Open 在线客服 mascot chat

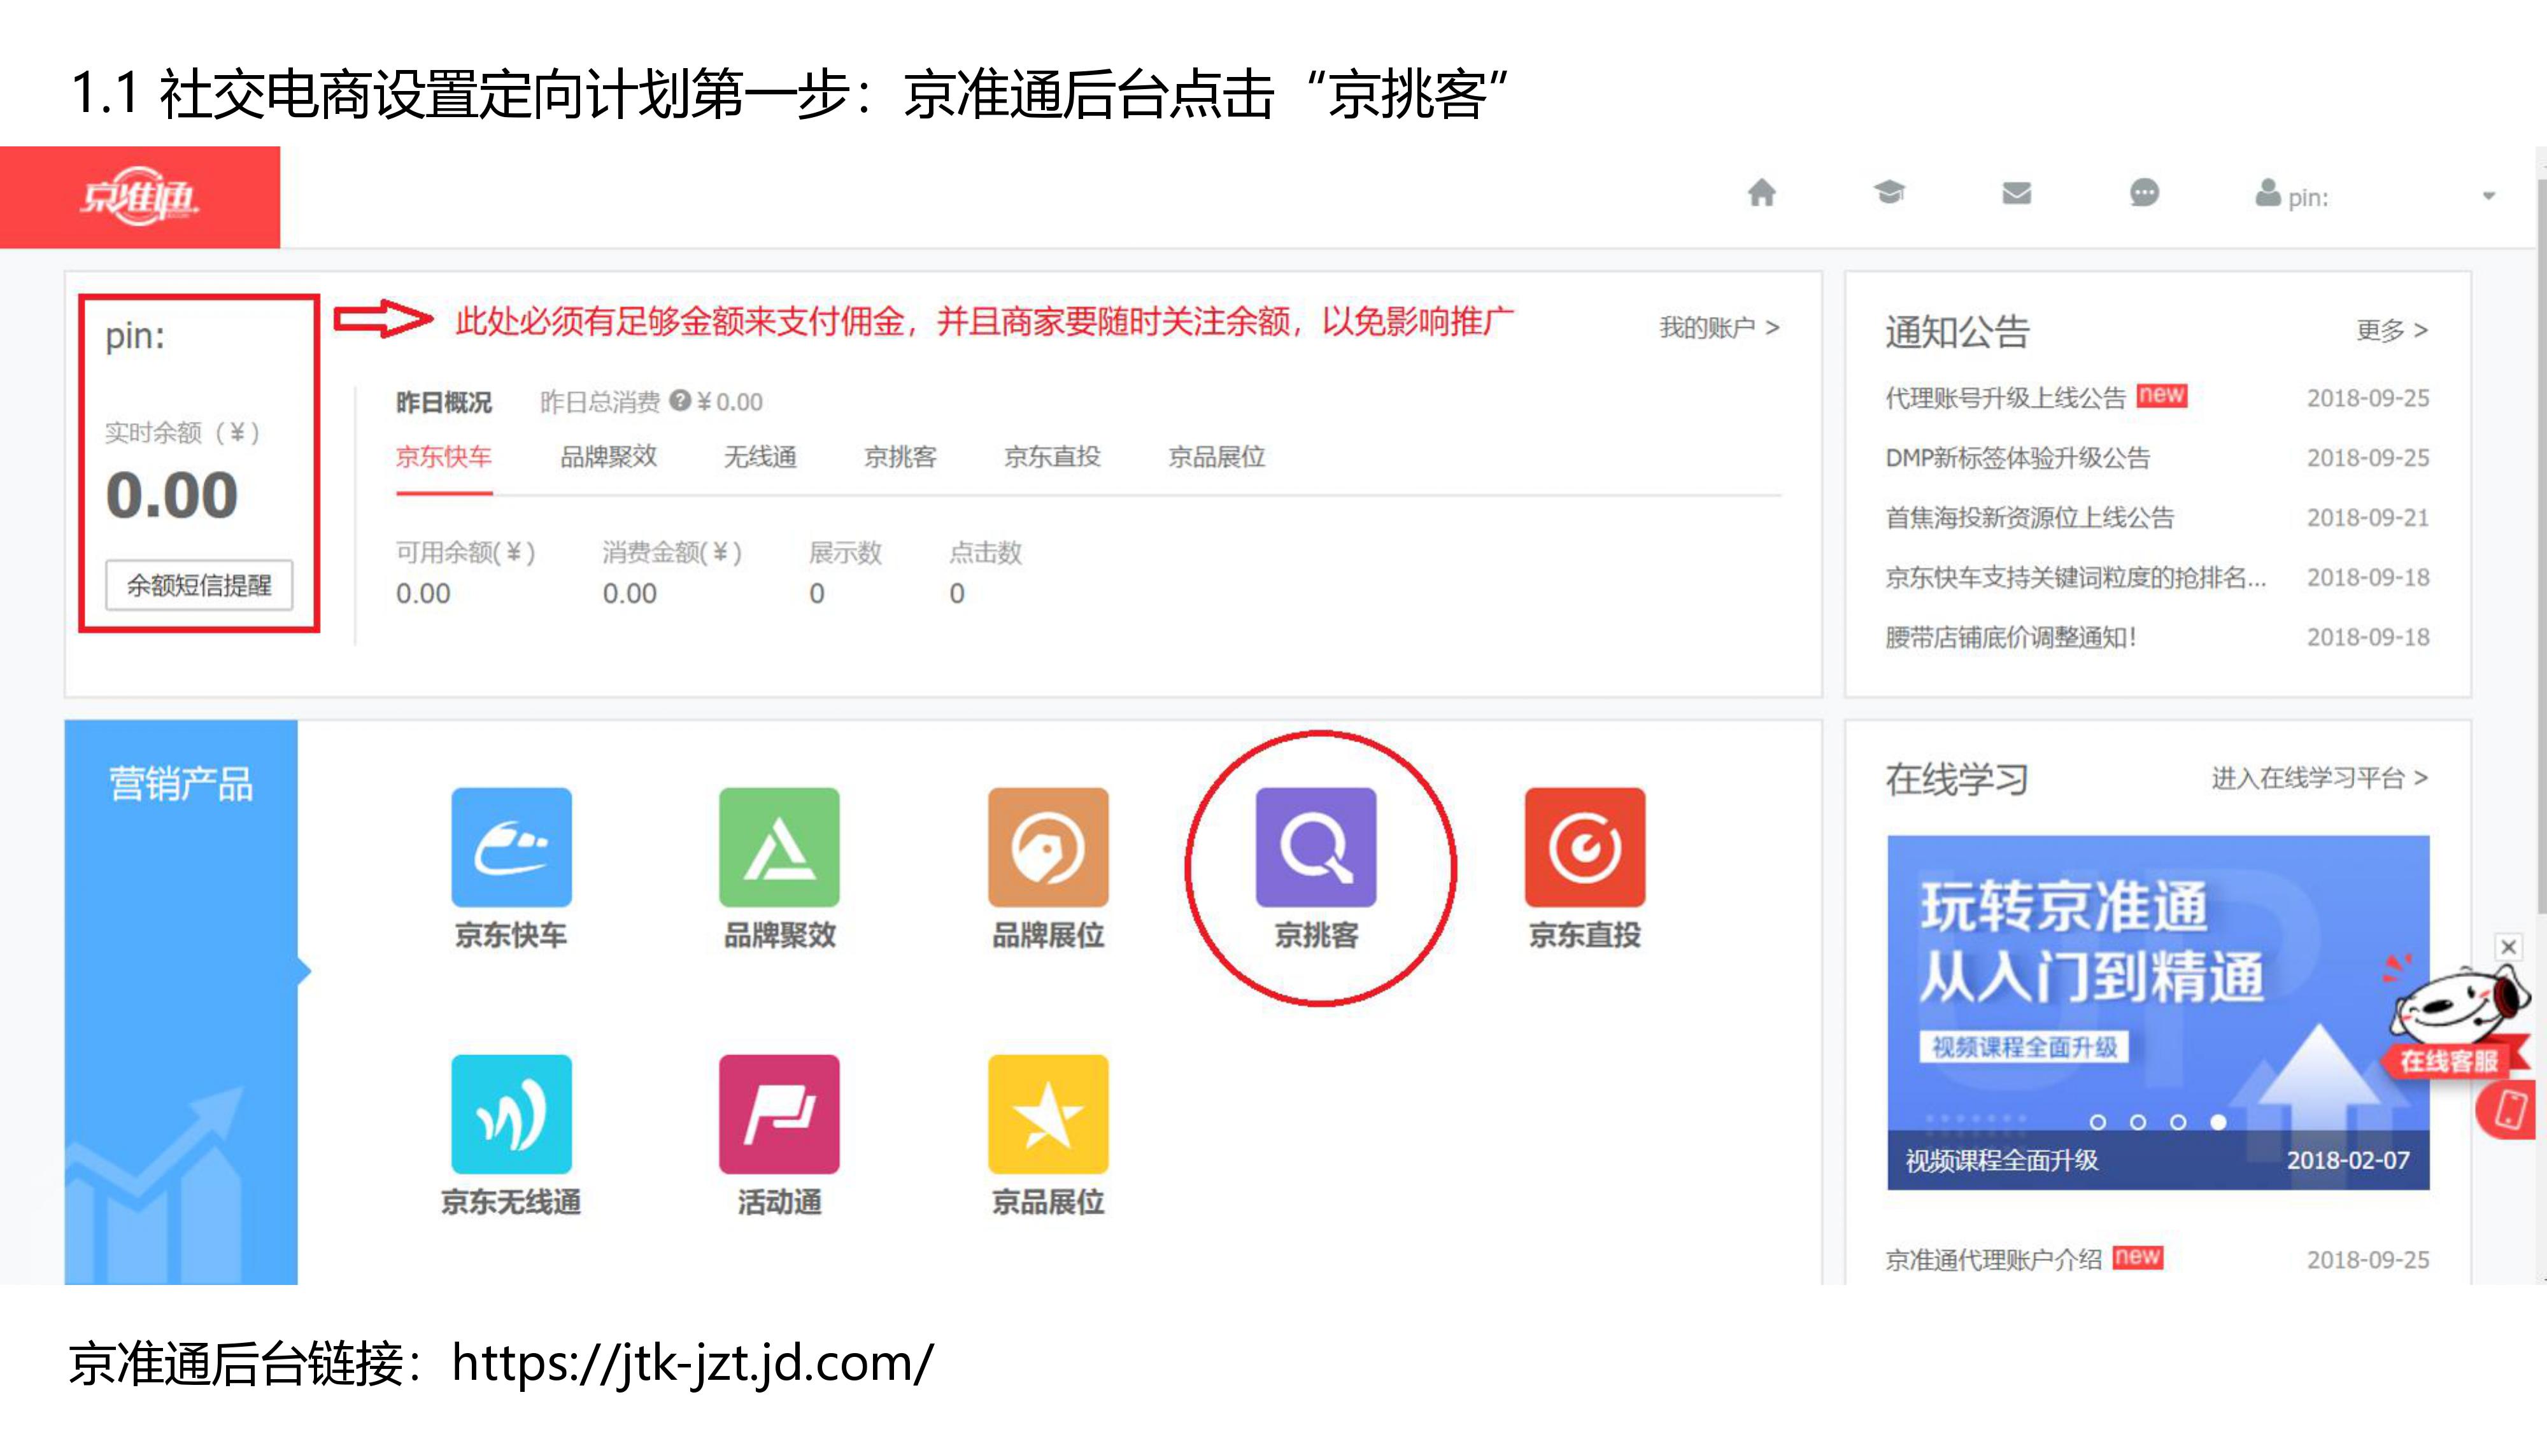(2457, 1023)
